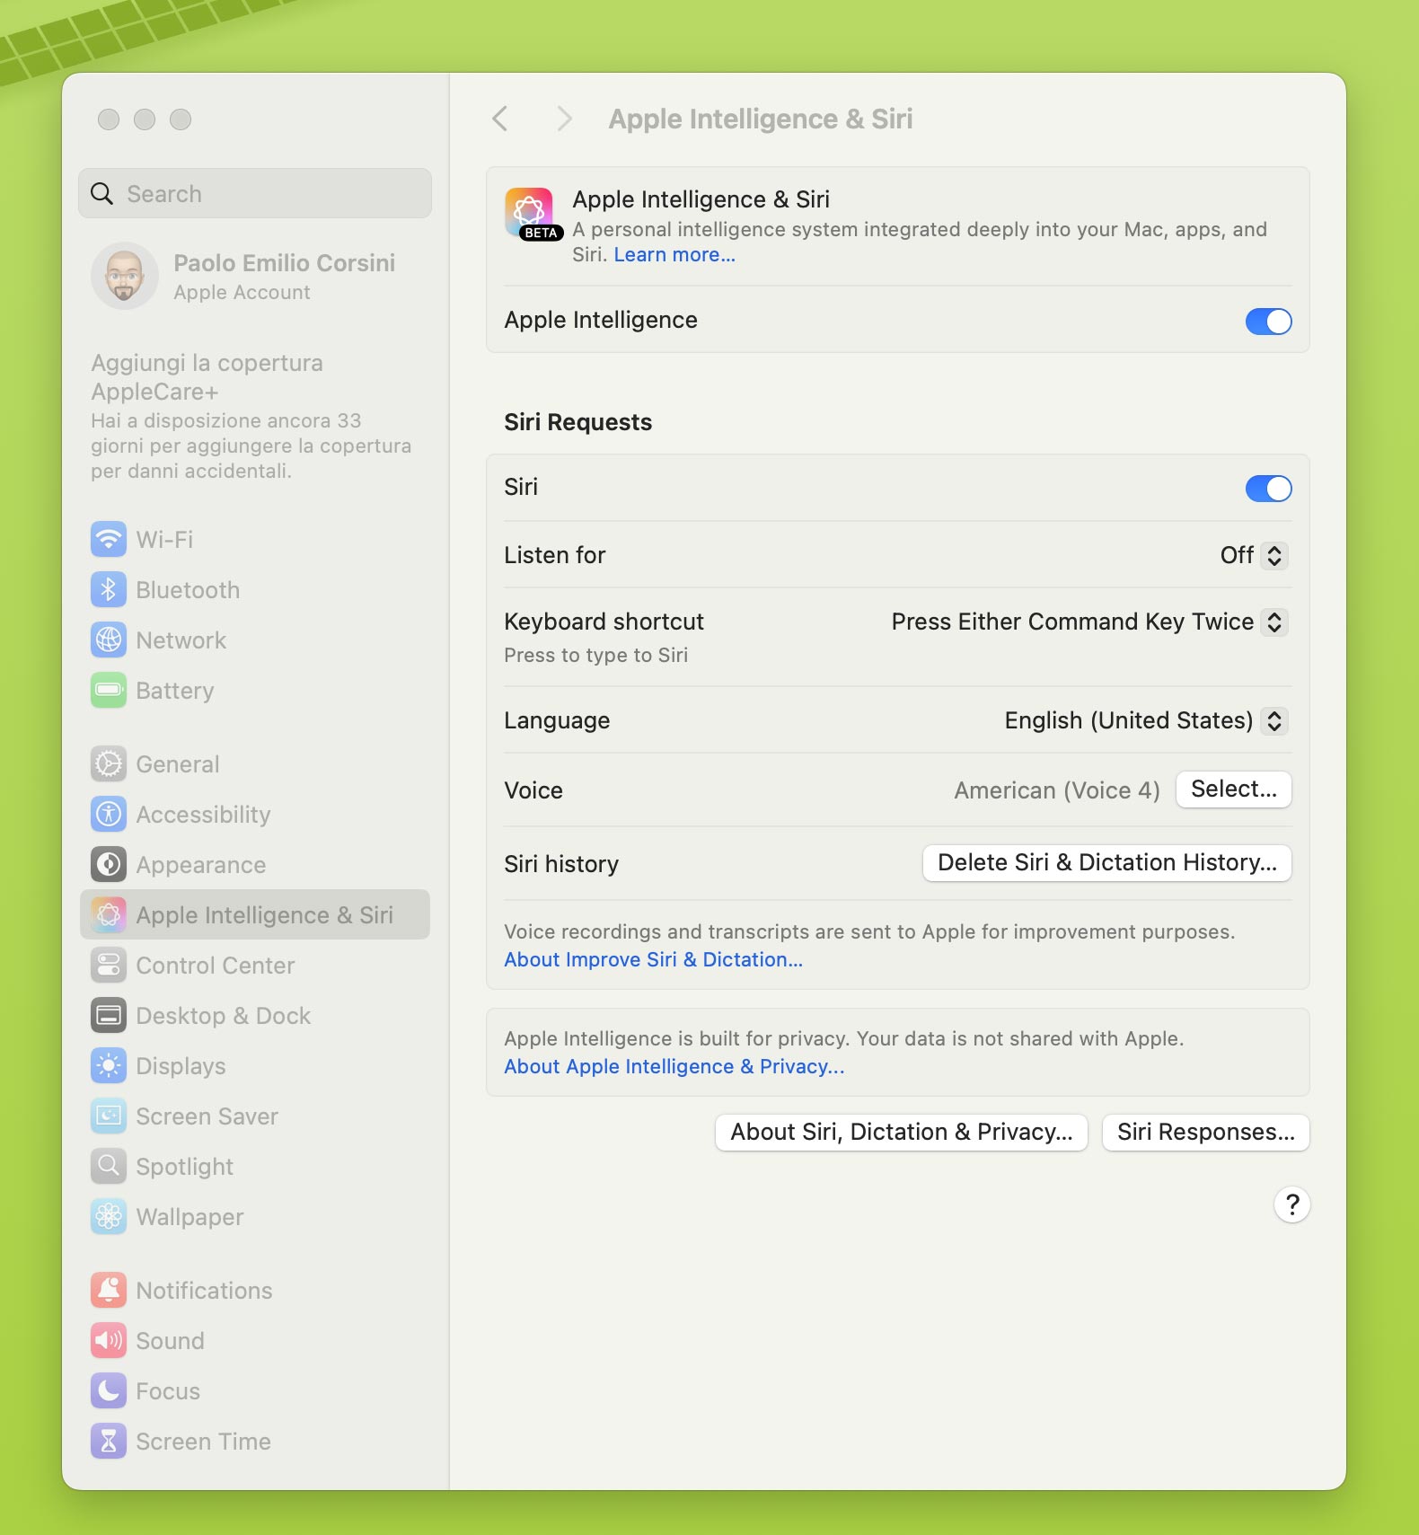Viewport: 1419px width, 1535px height.
Task: Open Sound settings pane
Action: 255,1340
